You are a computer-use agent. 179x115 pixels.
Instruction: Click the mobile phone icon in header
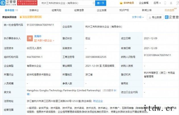click(165, 3)
